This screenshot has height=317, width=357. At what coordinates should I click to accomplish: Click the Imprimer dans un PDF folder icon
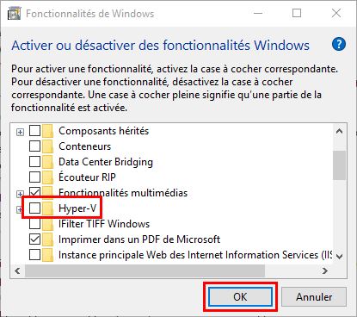click(x=47, y=239)
